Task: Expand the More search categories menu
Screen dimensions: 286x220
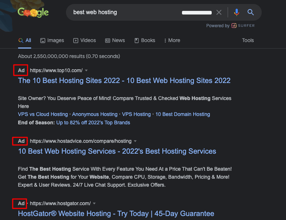Action: pyautogui.click(x=172, y=40)
